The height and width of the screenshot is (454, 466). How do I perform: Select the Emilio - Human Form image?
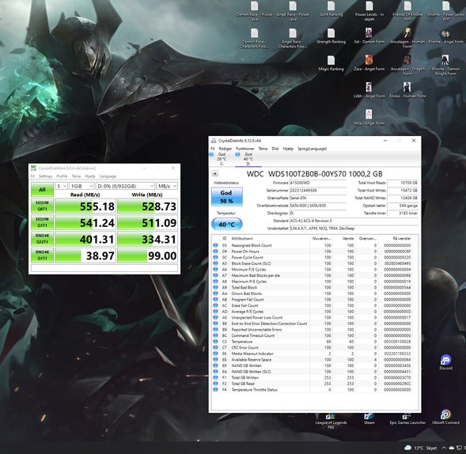(407, 90)
